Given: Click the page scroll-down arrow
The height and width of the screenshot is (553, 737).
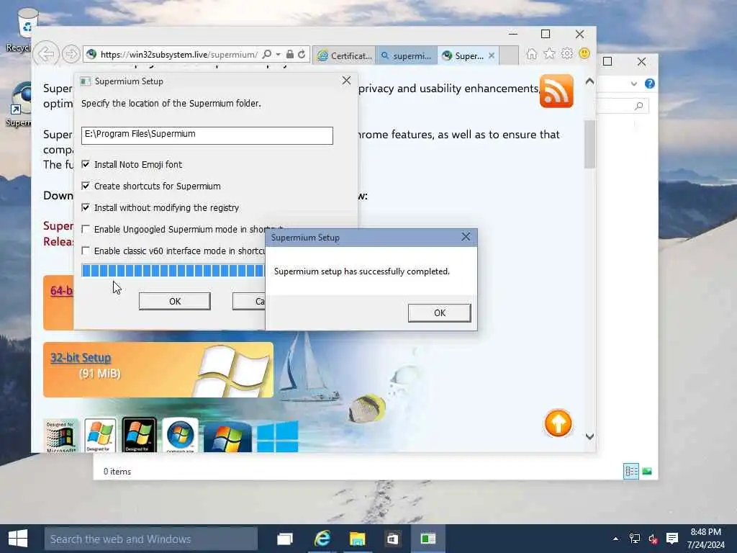Looking at the screenshot, I should tap(590, 436).
